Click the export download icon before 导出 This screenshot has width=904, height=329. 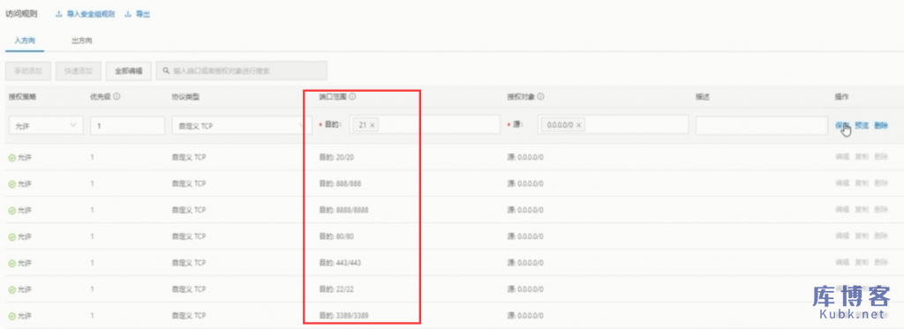(x=127, y=14)
